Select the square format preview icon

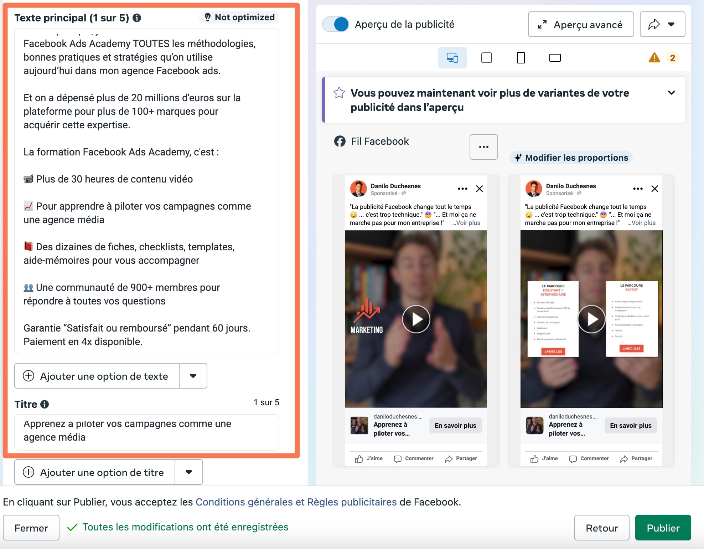point(486,57)
